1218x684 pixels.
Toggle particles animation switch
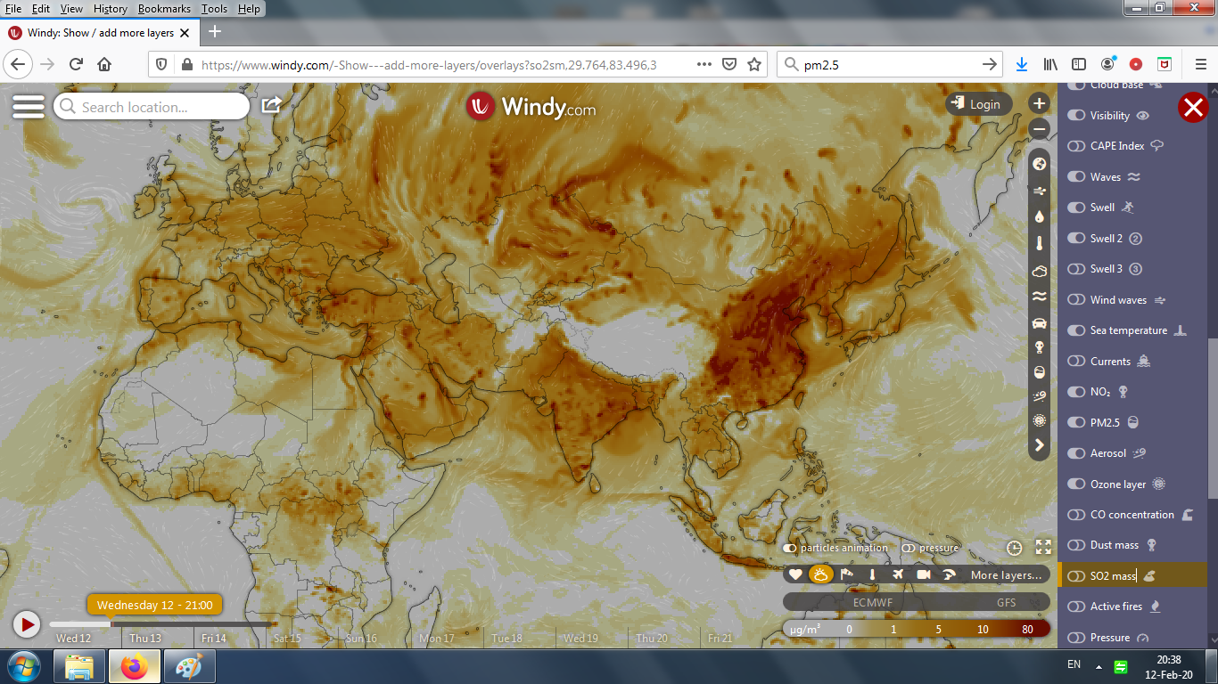click(x=790, y=549)
